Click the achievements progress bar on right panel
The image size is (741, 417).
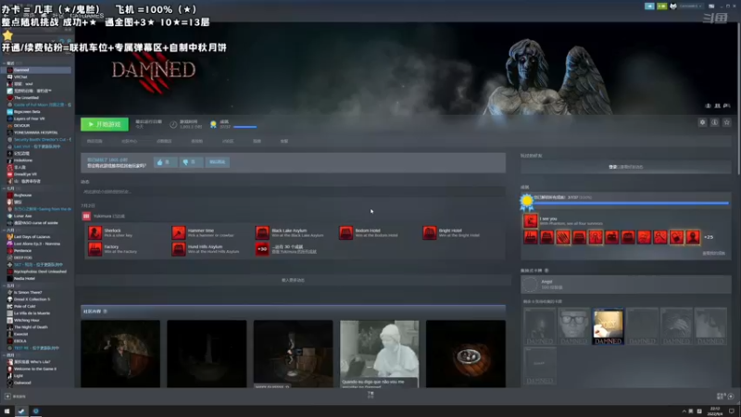(631, 203)
